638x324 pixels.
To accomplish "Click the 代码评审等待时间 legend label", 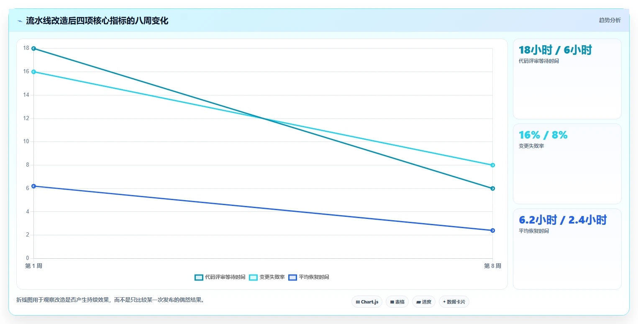I will point(225,277).
